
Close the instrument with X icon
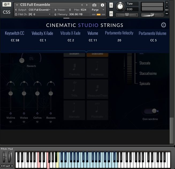click(x=167, y=2)
